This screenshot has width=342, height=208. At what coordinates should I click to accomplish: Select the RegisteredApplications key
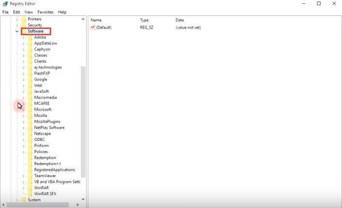click(54, 170)
